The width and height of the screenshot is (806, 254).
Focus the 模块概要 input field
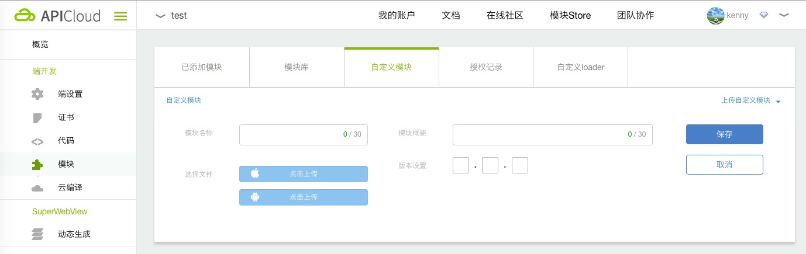553,134
